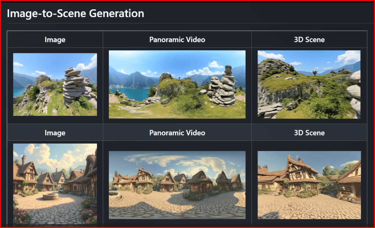Click the second row's Image header

55,133
